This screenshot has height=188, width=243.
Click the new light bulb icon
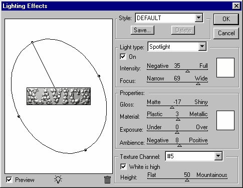click(58, 179)
